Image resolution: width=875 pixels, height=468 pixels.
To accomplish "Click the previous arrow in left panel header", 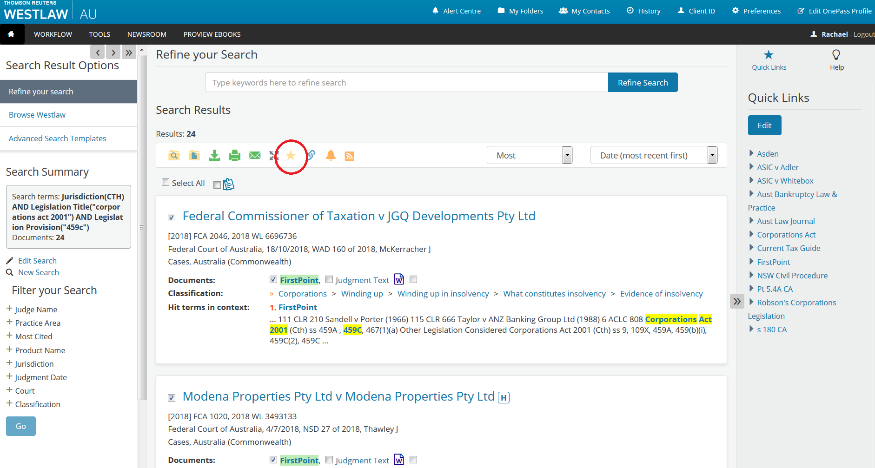I will point(97,52).
